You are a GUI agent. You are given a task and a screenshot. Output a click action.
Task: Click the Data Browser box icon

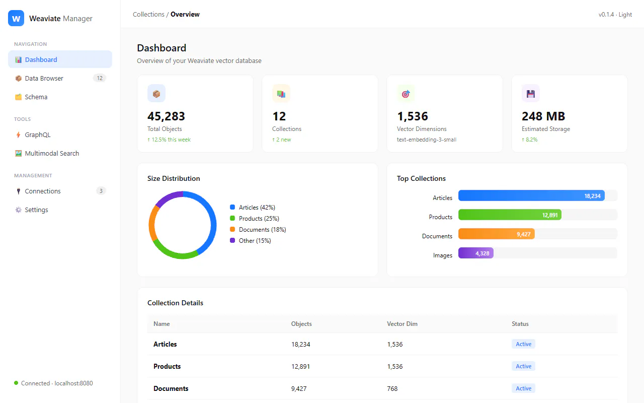(x=18, y=78)
